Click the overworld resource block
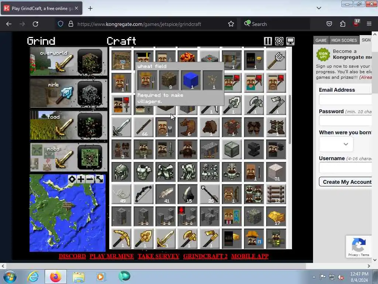 (90, 62)
